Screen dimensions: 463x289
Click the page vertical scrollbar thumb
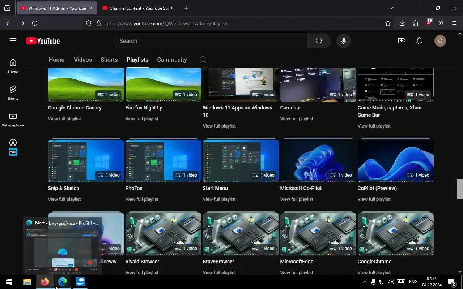coord(460,189)
